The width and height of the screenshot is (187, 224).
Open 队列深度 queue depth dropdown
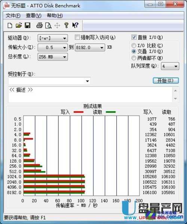(x=170, y=66)
